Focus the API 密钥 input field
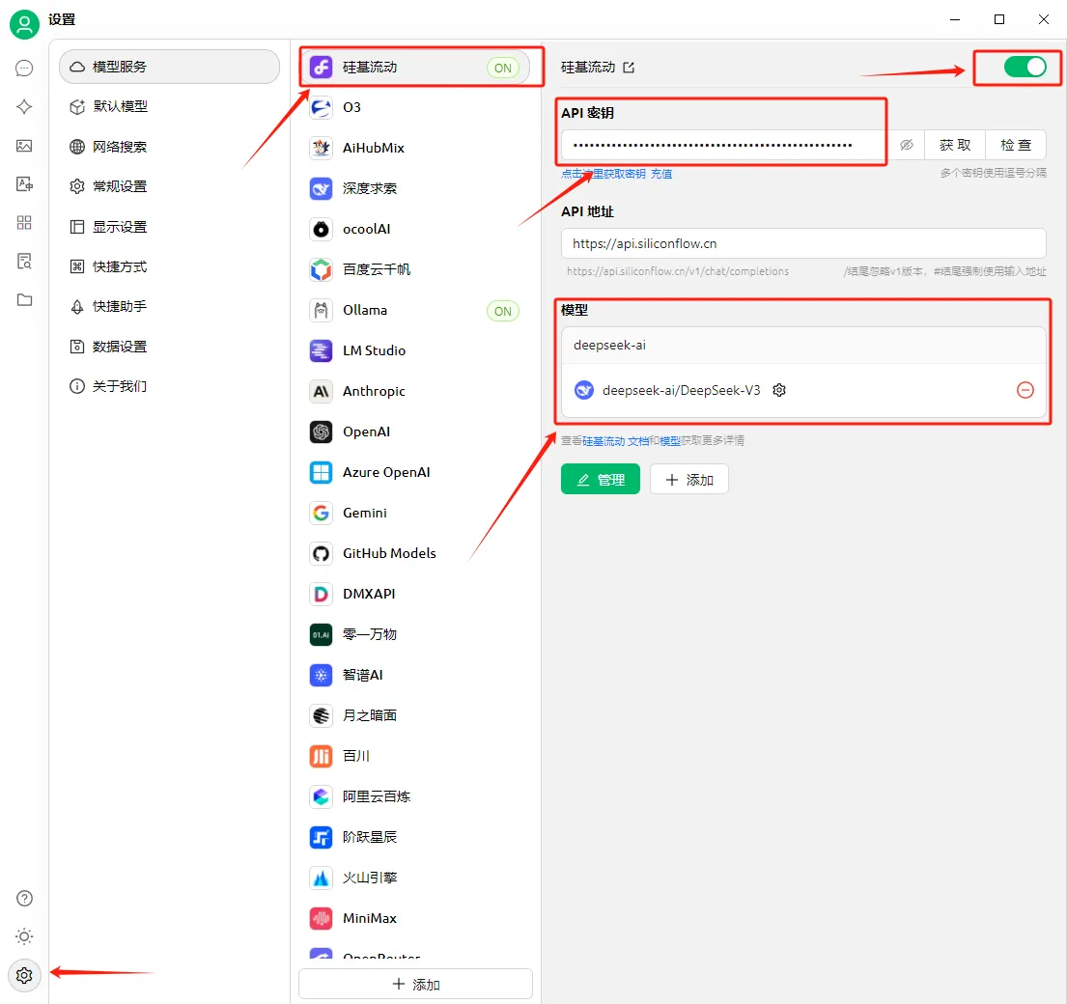 (x=725, y=145)
